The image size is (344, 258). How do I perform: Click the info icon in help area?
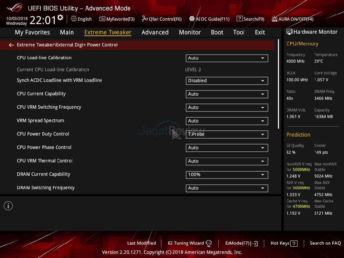click(8, 206)
